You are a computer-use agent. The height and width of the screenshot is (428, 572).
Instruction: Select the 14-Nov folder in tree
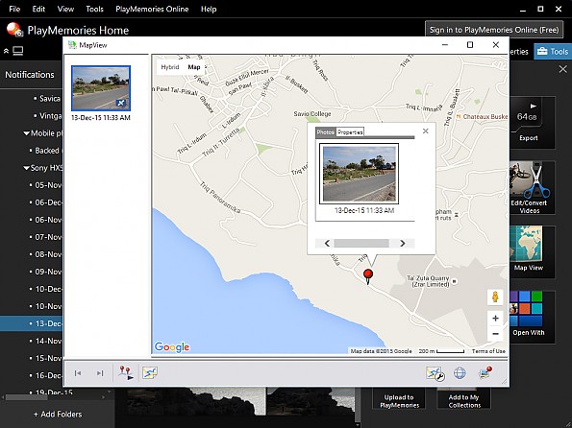tap(48, 341)
